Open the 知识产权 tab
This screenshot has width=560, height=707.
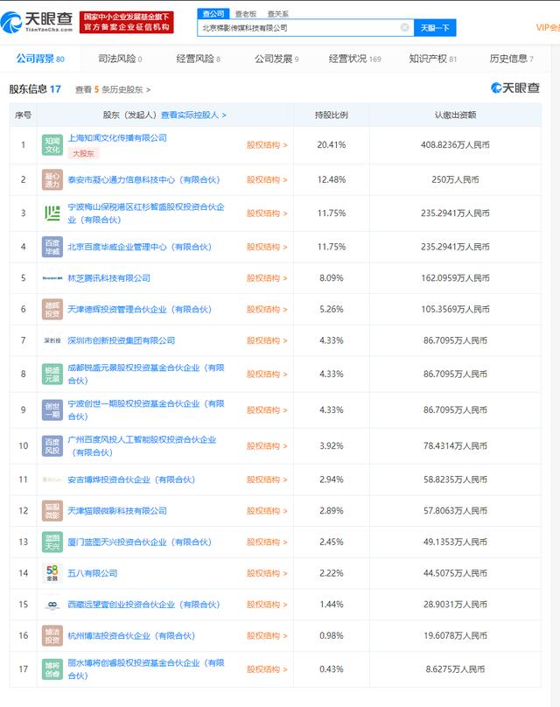[x=433, y=59]
